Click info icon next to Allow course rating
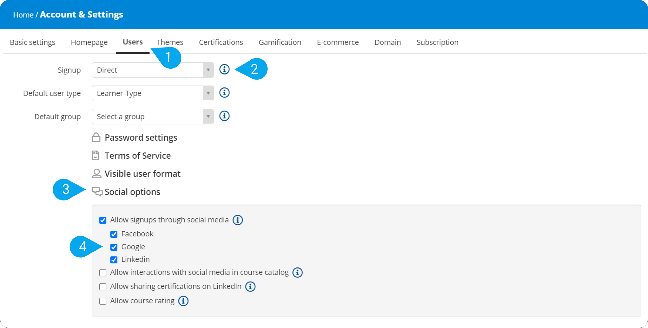Viewport: 648px width, 328px height. click(x=183, y=301)
